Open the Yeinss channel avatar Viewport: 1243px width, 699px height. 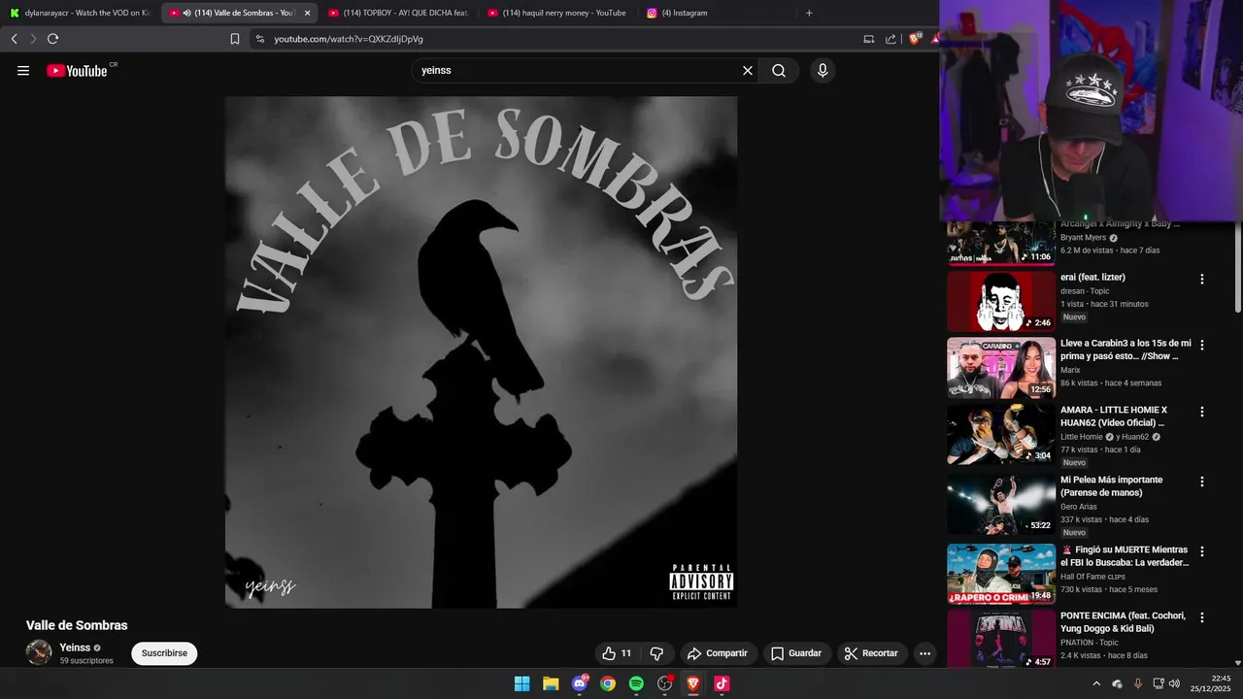(39, 652)
